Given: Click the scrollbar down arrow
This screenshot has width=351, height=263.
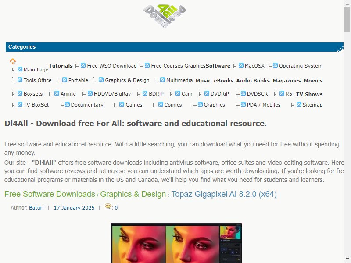Looking at the screenshot, I should [x=347, y=259].
